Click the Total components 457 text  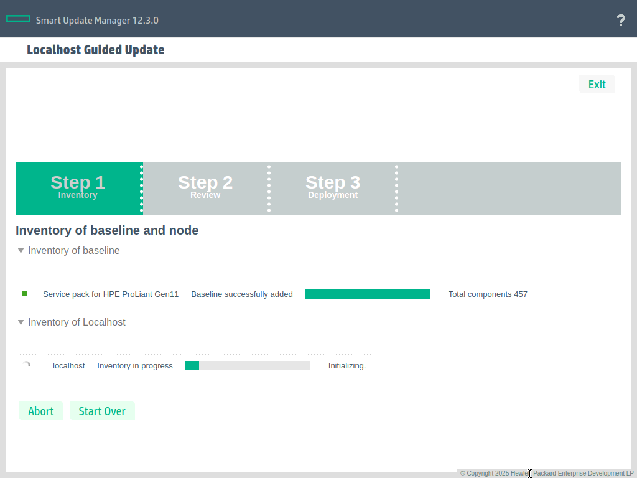[x=488, y=294]
